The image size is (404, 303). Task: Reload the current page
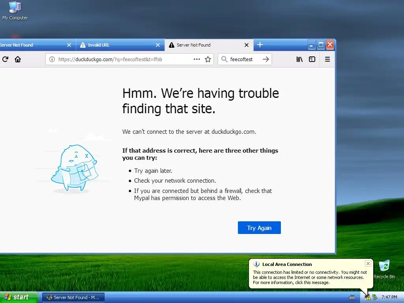[x=6, y=59]
